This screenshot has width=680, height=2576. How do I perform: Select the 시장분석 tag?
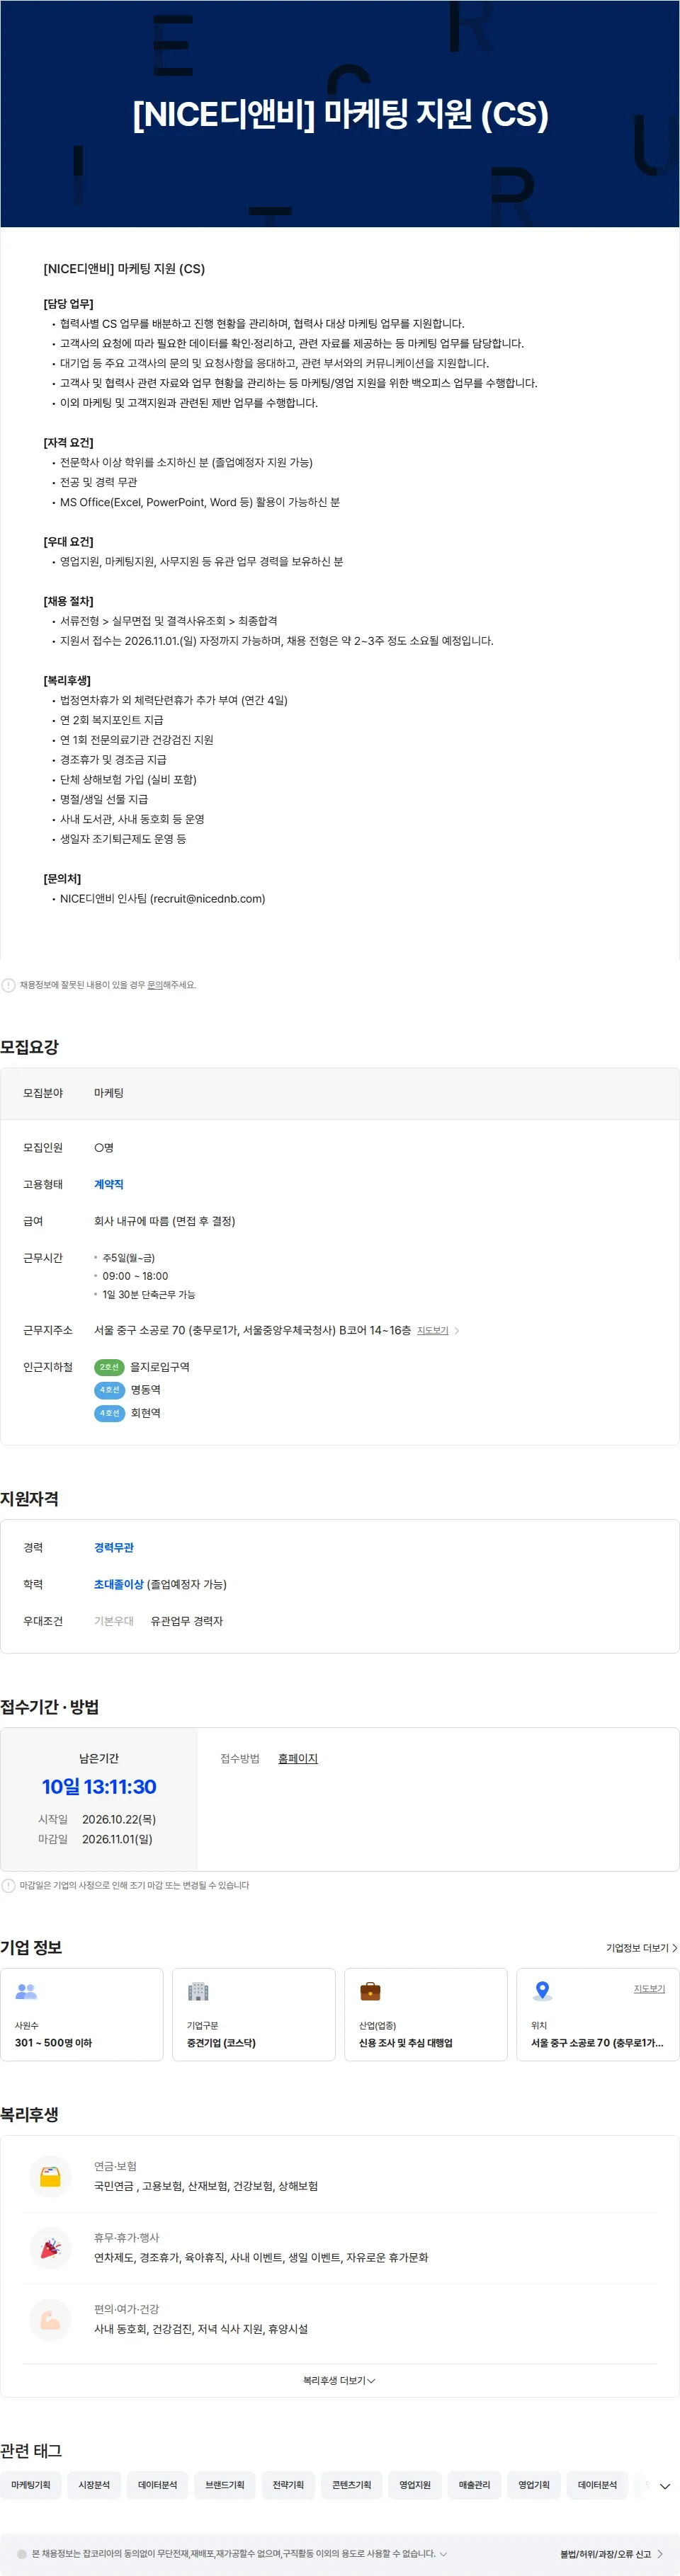coord(95,2484)
